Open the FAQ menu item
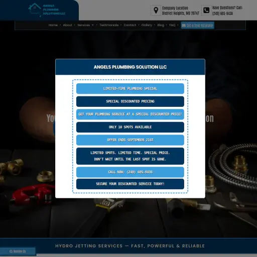Image resolution: width=257 pixels, height=257 pixels. 172,25
